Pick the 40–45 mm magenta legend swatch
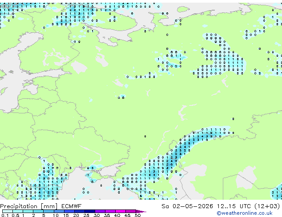282x217 pixels. 121,211
